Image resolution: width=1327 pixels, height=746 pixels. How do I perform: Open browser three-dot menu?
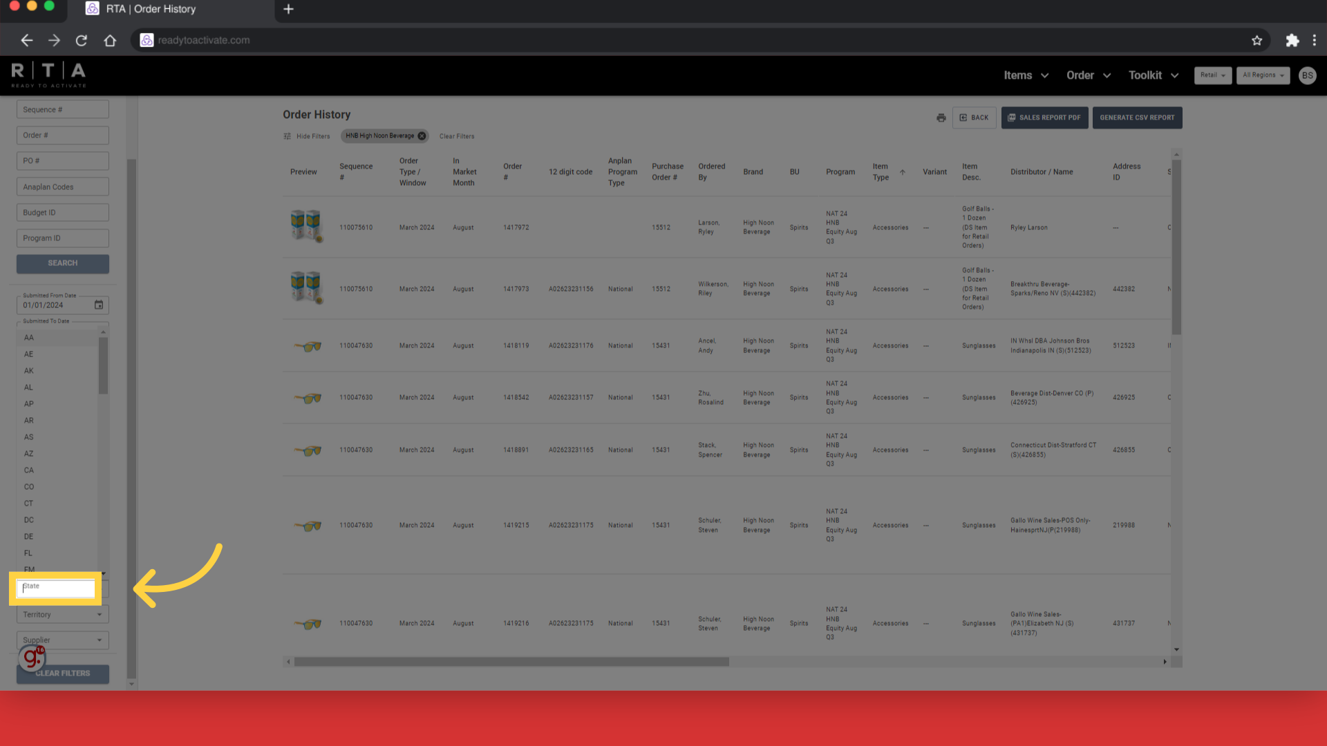point(1315,40)
